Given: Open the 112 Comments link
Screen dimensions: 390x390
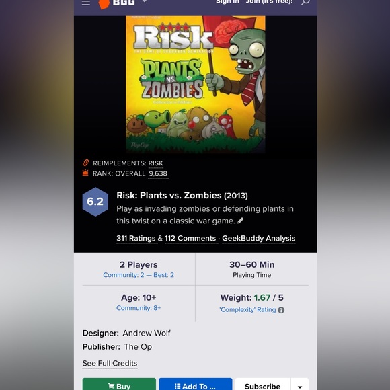Looking at the screenshot, I should point(190,238).
